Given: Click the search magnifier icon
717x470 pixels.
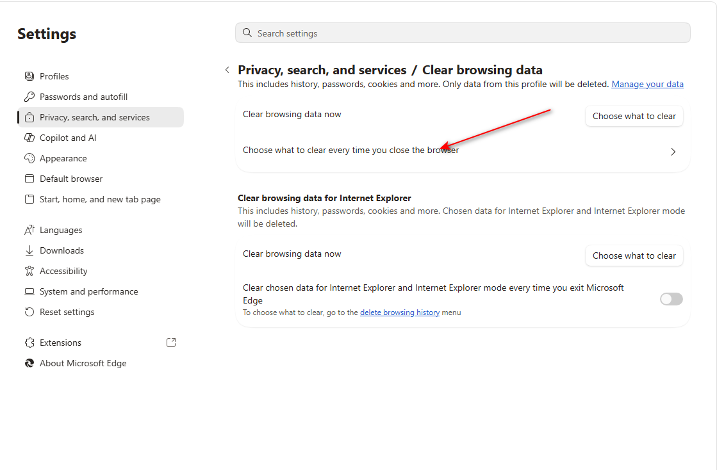Looking at the screenshot, I should (x=247, y=33).
